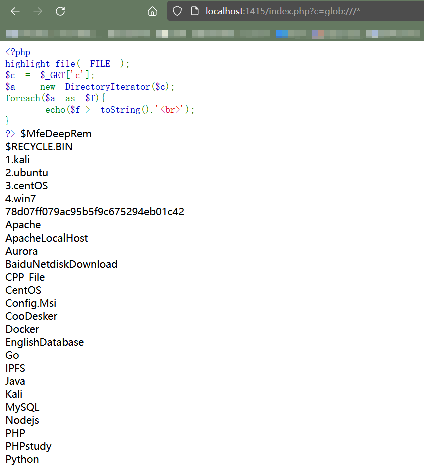Select the Python entry in the listing

coord(22,459)
